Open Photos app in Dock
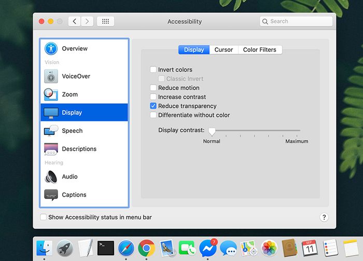 click(269, 248)
